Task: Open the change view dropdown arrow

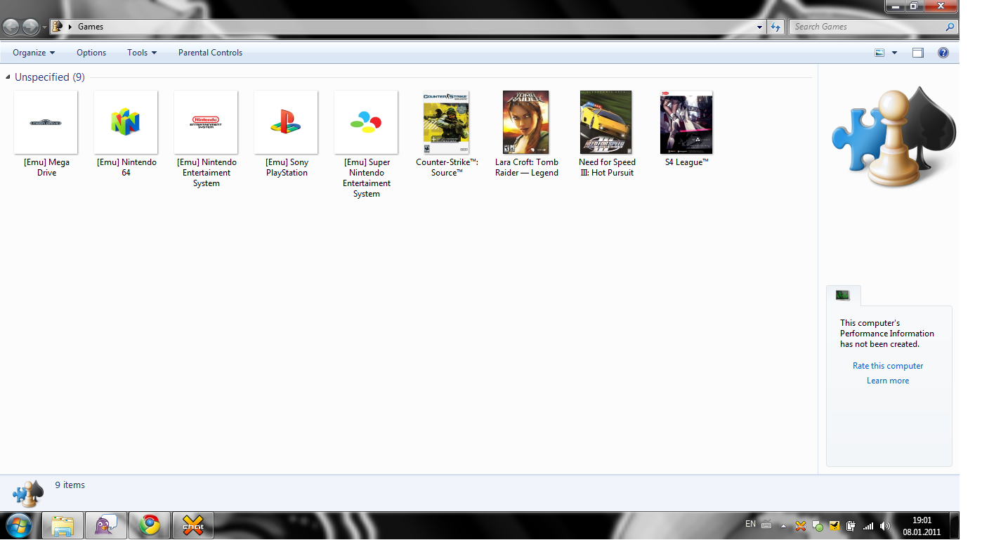Action: pos(894,53)
